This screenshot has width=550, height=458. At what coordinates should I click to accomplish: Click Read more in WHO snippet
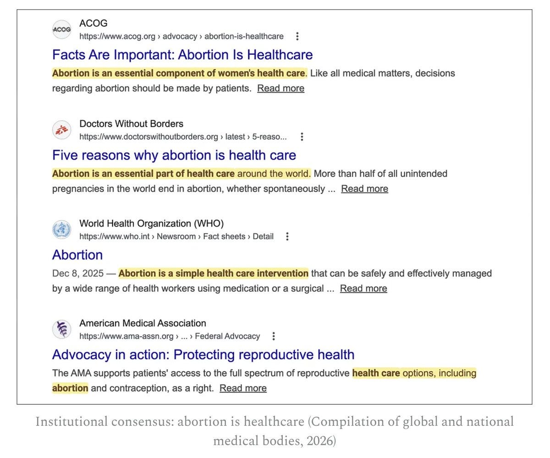[363, 288]
